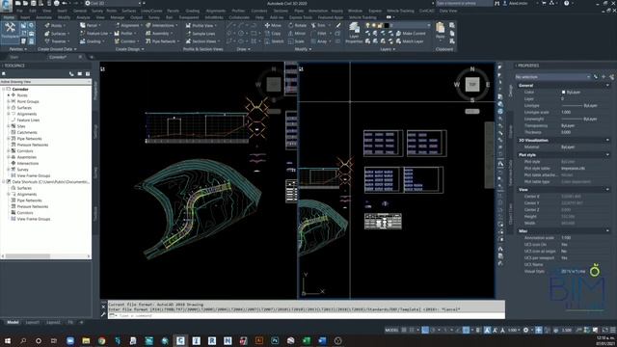
Task: Click the ByLayer color swatch in Properties
Action: [x=563, y=93]
